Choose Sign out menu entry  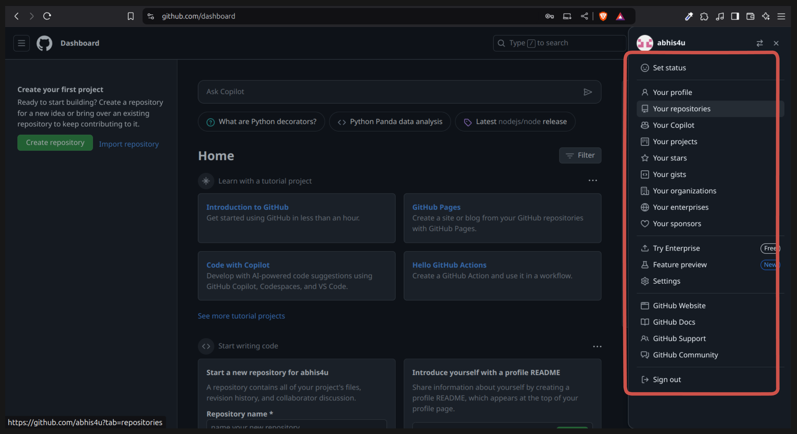(x=667, y=379)
